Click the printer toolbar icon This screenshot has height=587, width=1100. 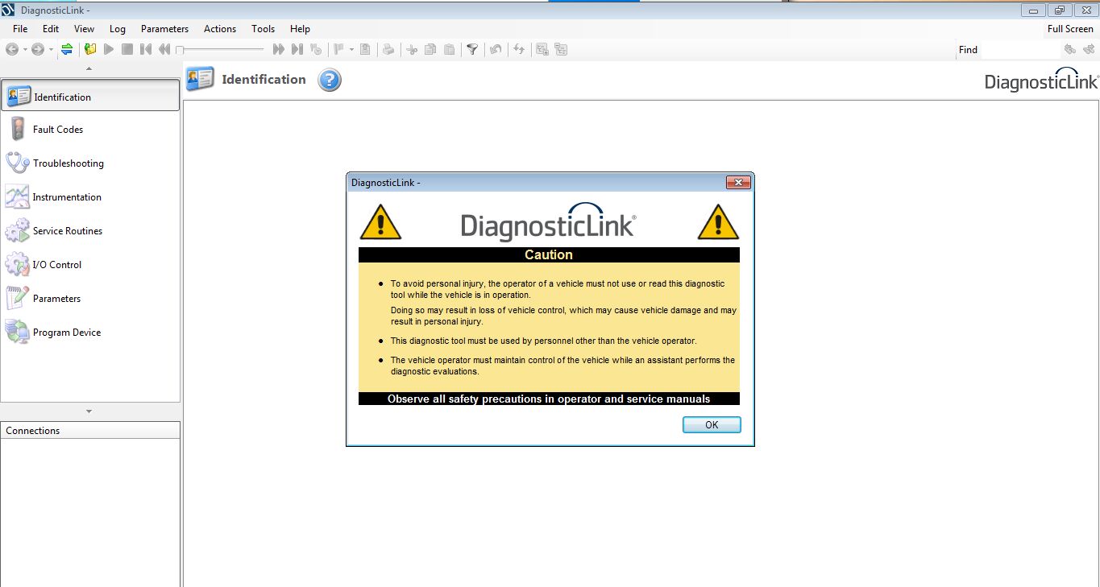[388, 49]
